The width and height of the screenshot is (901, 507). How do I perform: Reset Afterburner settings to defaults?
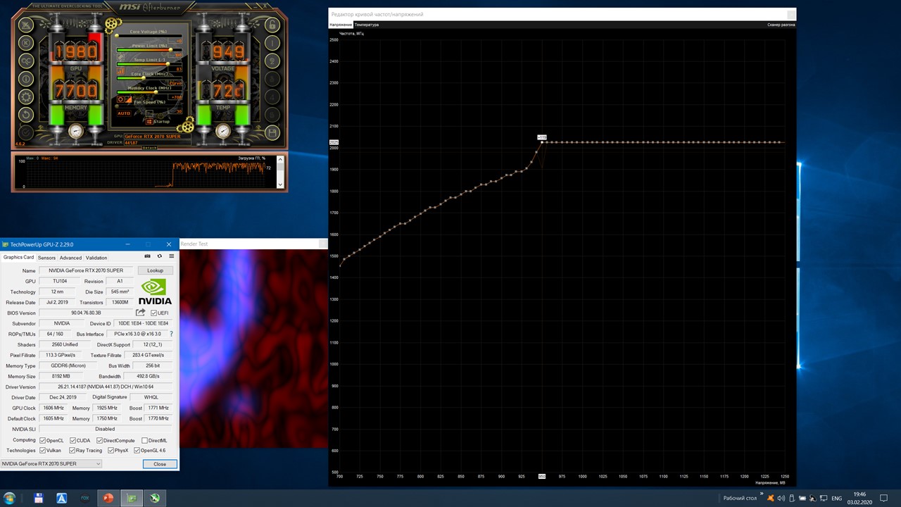[x=26, y=115]
